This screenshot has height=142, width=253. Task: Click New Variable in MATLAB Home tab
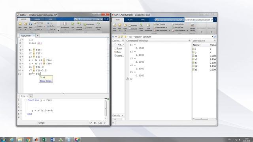[x=159, y=24]
